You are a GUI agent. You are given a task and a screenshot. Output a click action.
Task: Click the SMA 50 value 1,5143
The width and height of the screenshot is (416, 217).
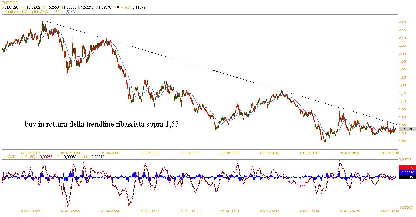coord(69,11)
